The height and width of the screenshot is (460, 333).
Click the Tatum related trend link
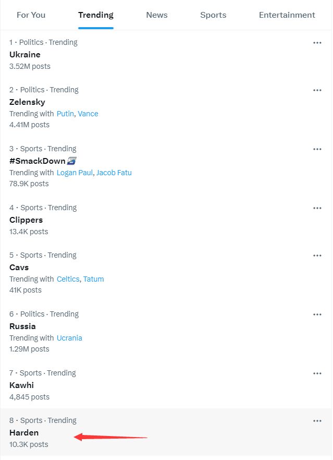(94, 279)
